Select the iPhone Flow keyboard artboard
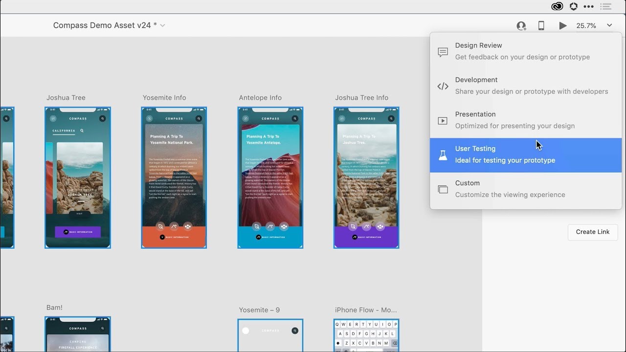 click(x=366, y=335)
